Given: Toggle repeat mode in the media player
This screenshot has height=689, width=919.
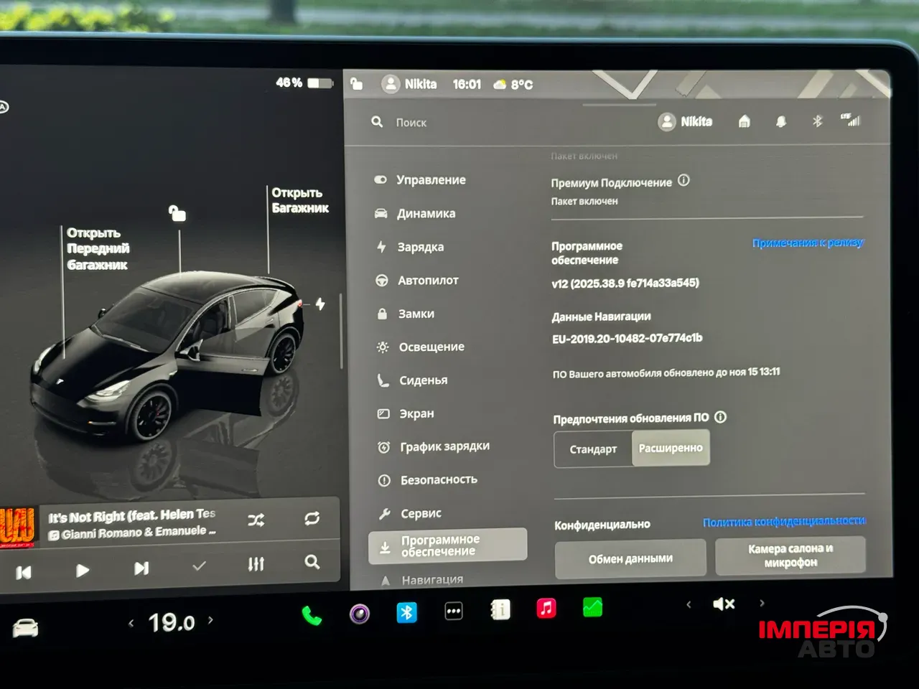Looking at the screenshot, I should 312,520.
